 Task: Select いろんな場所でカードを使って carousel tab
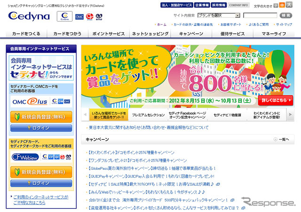tap(109, 115)
